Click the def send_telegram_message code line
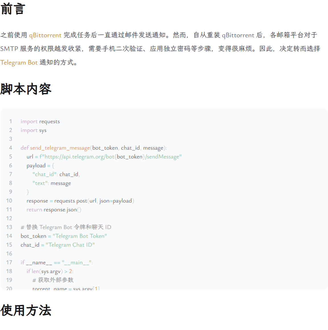Viewport: 328px width, 330px height. [x=94, y=148]
